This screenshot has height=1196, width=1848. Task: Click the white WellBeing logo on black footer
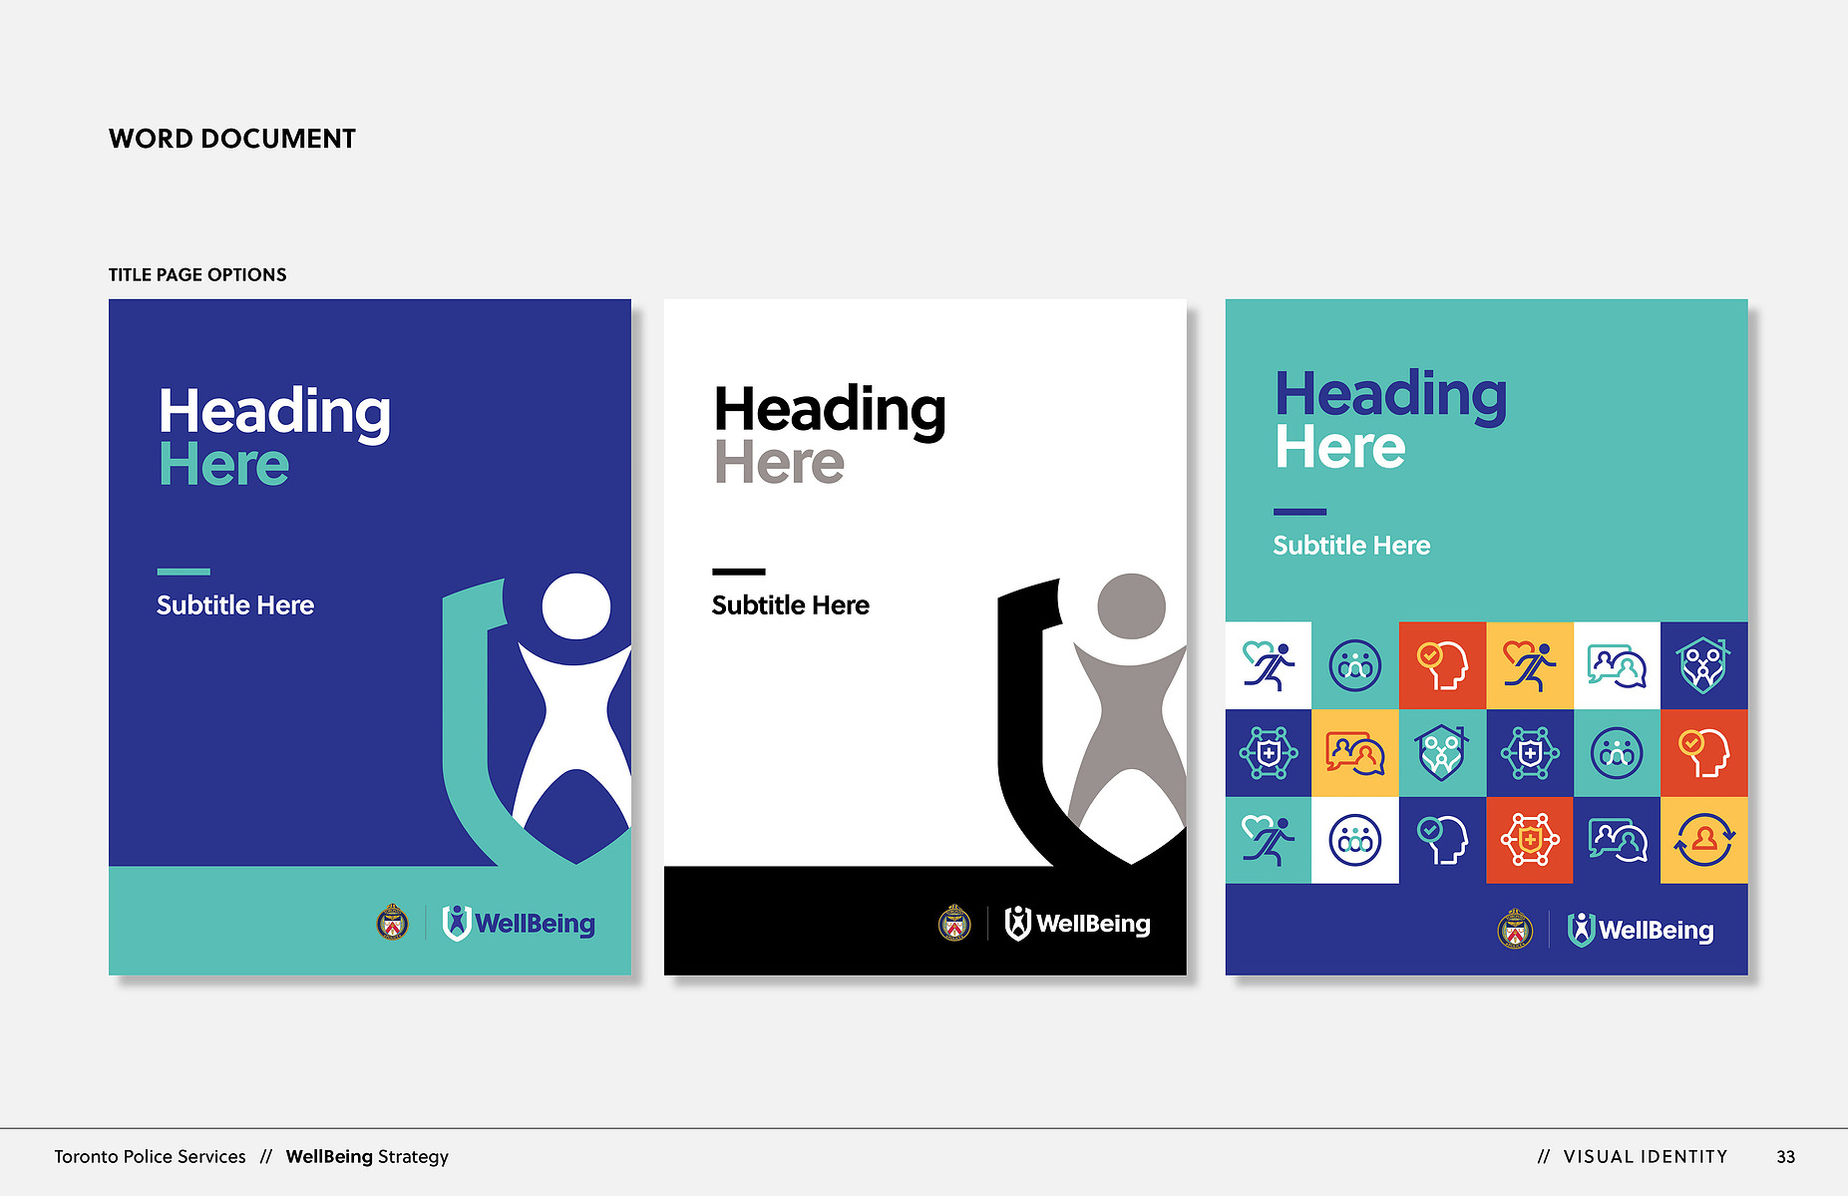(1077, 923)
